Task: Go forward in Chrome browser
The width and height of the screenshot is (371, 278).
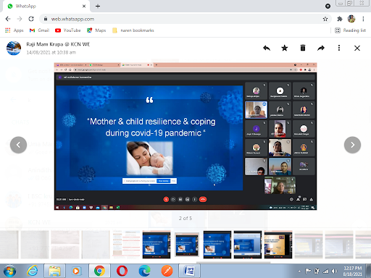Action: [20, 19]
